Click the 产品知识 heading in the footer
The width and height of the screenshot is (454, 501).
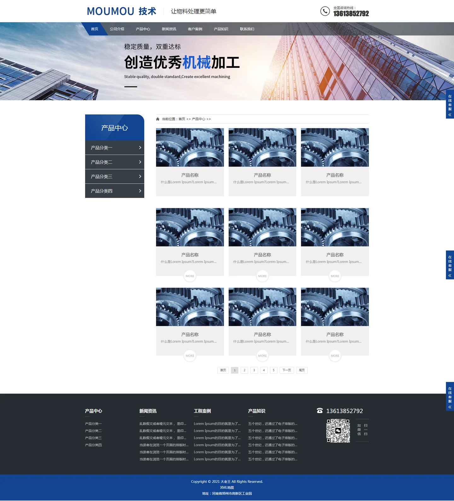coord(257,411)
